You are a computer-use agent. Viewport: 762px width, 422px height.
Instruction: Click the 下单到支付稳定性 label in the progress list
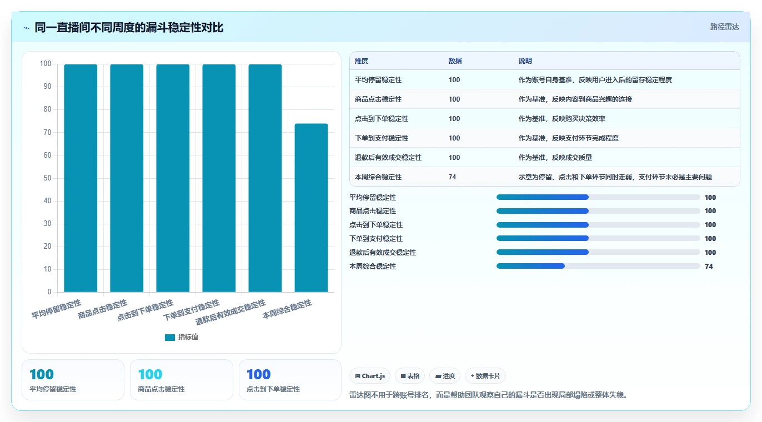tap(376, 239)
